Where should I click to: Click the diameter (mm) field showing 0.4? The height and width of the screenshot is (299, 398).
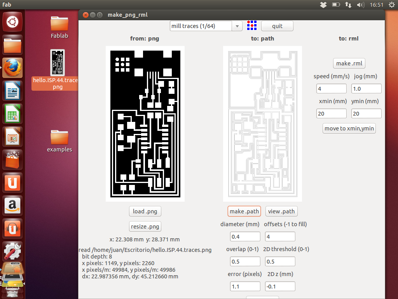pyautogui.click(x=245, y=237)
